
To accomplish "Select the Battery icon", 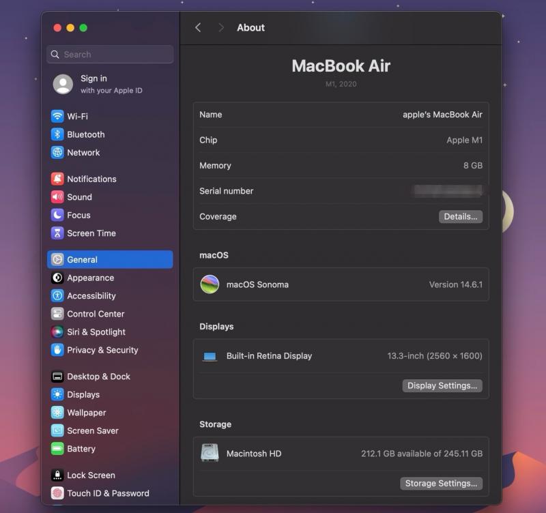I will [x=57, y=449].
